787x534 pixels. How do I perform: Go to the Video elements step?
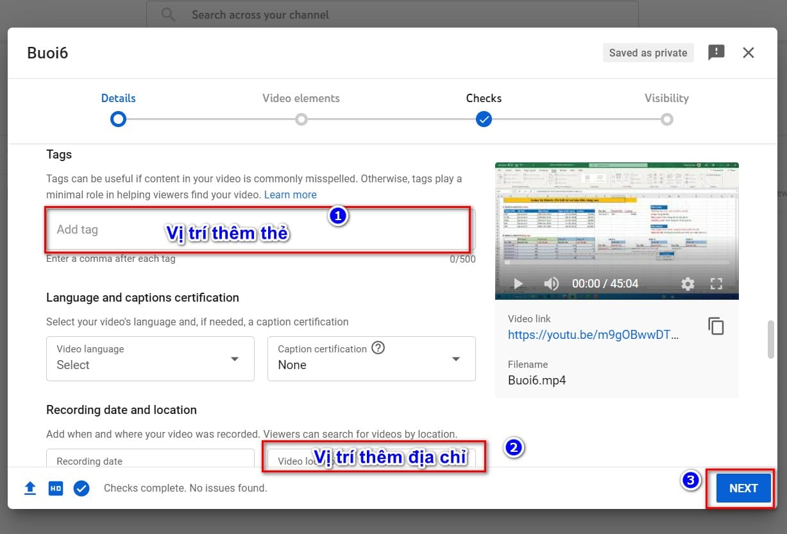coord(301,108)
